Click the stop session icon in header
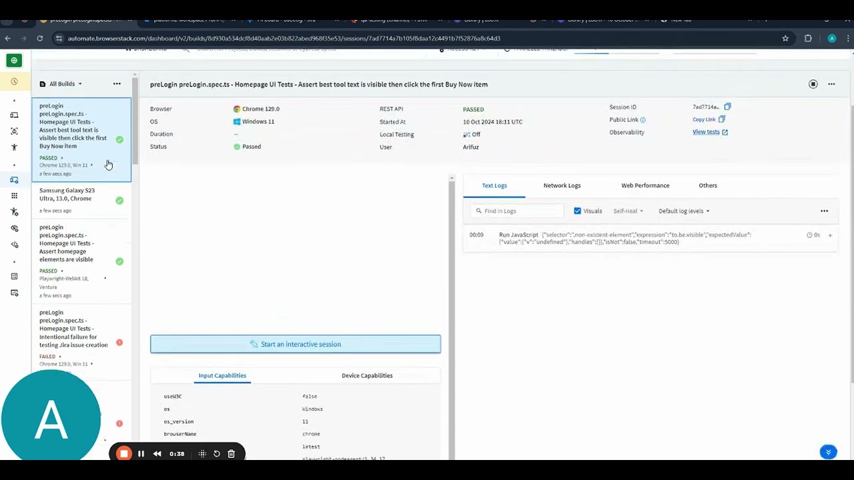Screen dimensions: 854x480 coord(813,84)
